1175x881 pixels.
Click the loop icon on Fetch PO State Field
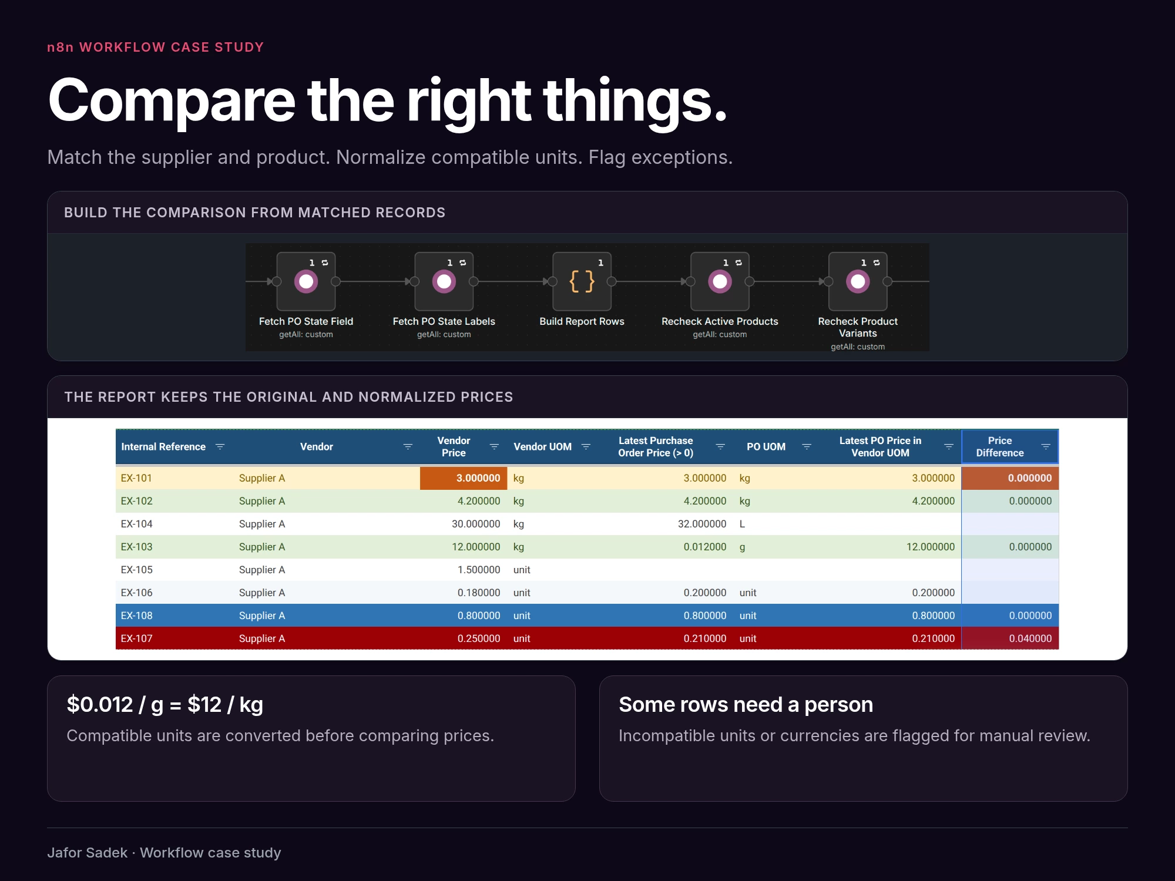(x=325, y=263)
